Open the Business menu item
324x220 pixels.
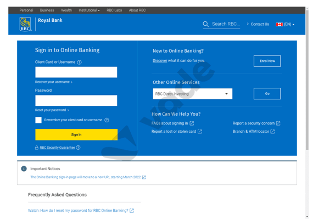47,10
